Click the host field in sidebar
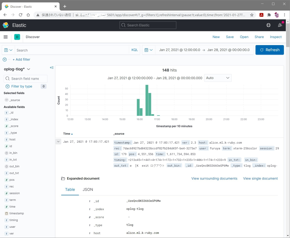Viewport: 290px width, 238px height. click(x=12, y=139)
